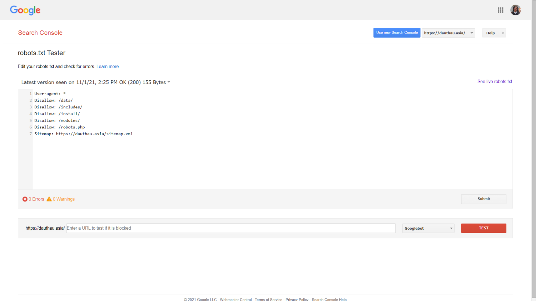Click the red errors icon
This screenshot has height=301, width=536.
point(25,199)
